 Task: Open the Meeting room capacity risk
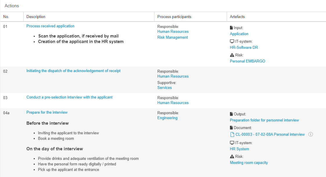(x=248, y=163)
